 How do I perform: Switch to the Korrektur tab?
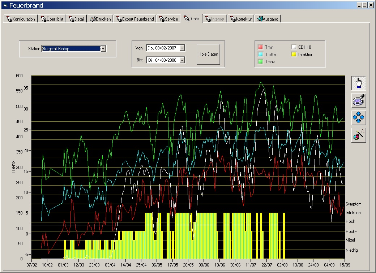[x=240, y=19]
